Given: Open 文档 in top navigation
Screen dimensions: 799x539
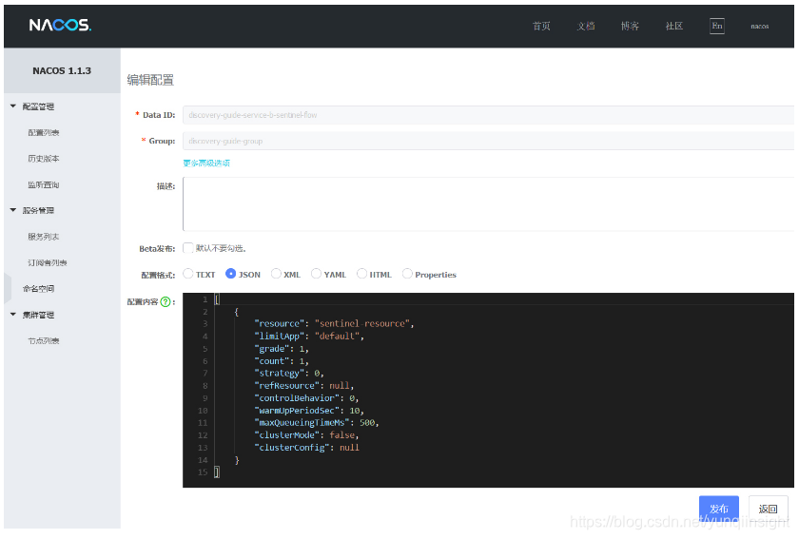Looking at the screenshot, I should (x=586, y=26).
